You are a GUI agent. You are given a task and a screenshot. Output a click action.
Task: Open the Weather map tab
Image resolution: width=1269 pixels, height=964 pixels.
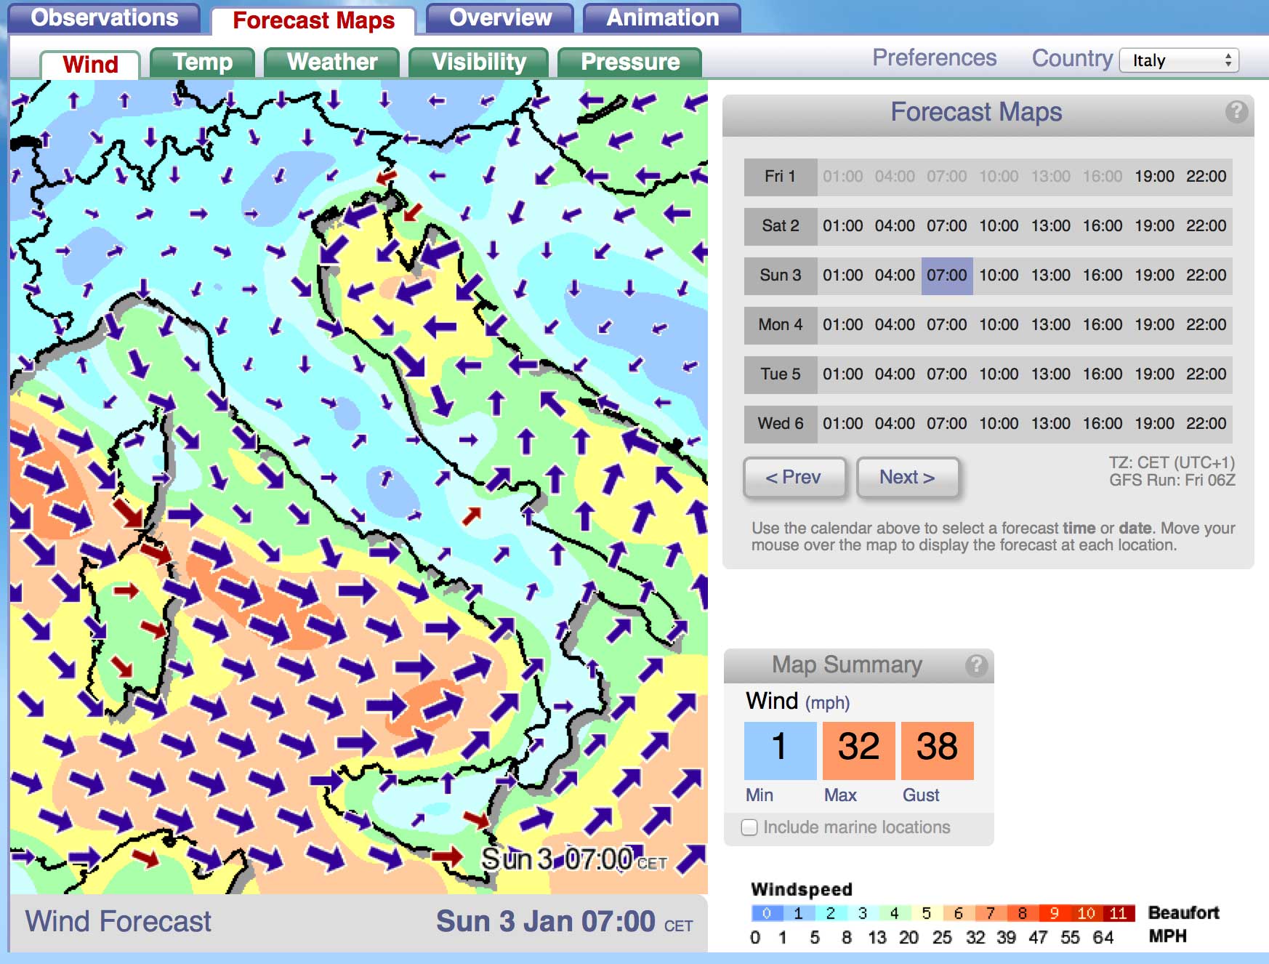(331, 63)
